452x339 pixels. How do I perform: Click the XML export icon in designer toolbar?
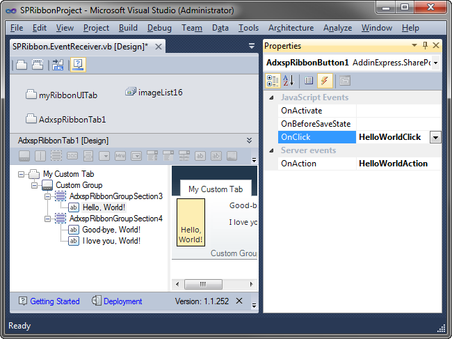click(x=58, y=65)
